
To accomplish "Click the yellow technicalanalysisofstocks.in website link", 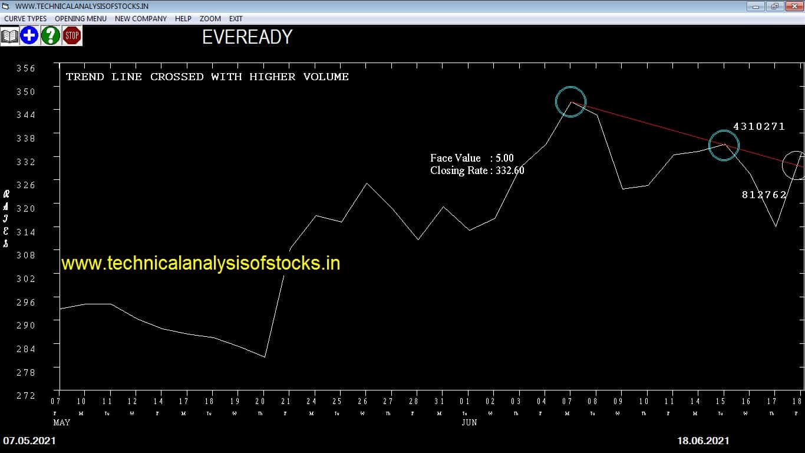I will (x=201, y=262).
